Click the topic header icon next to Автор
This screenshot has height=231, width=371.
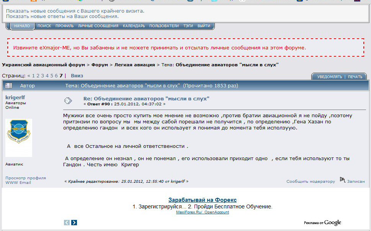coord(9,86)
